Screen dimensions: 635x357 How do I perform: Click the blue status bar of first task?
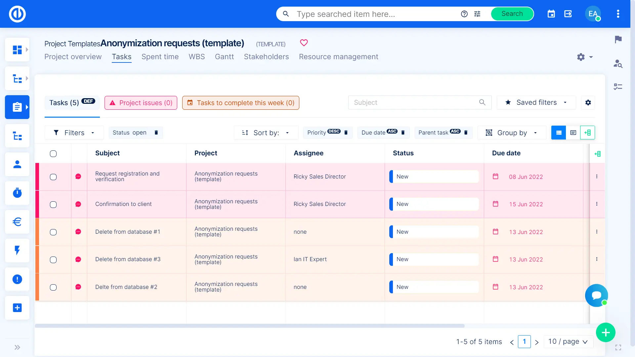(391, 177)
